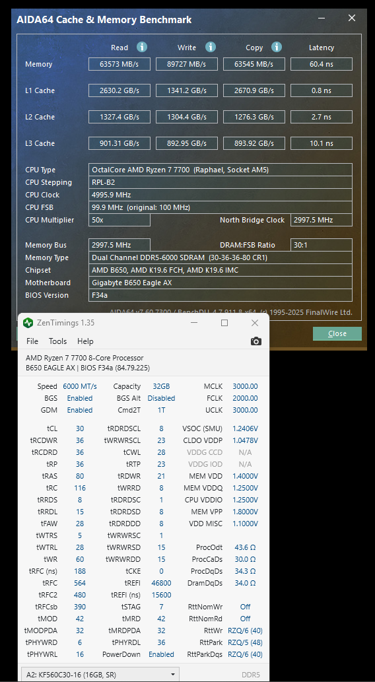Click the RttPark RZQ/5 (48) value
The width and height of the screenshot is (375, 682).
pyautogui.click(x=245, y=642)
